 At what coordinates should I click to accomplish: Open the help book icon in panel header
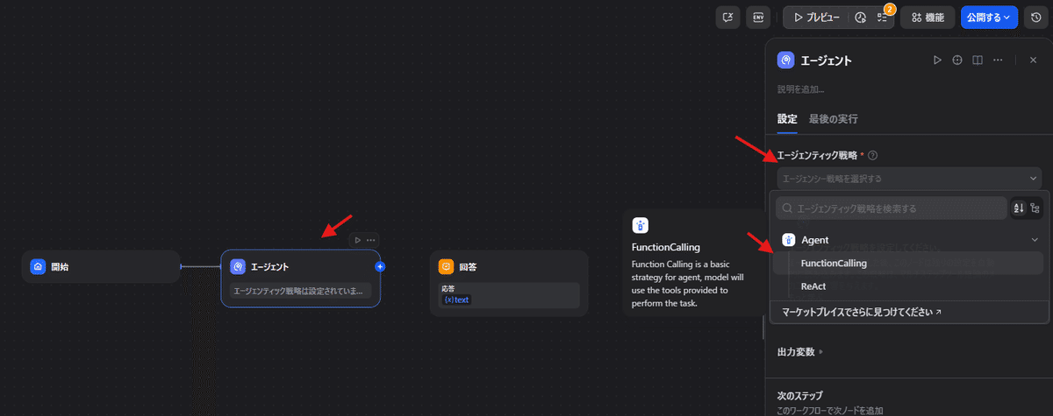(x=977, y=60)
